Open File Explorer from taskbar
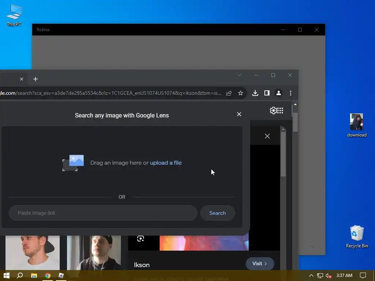This screenshot has width=375, height=281. [34, 276]
